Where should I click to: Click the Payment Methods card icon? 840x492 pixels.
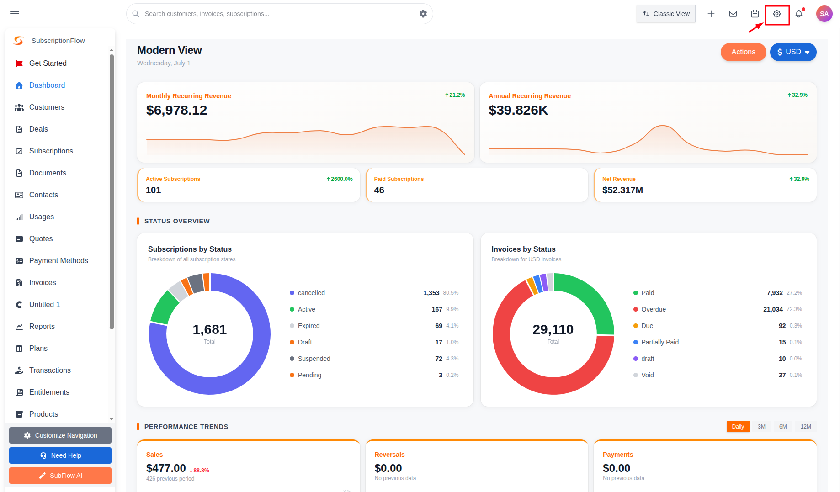(x=19, y=261)
